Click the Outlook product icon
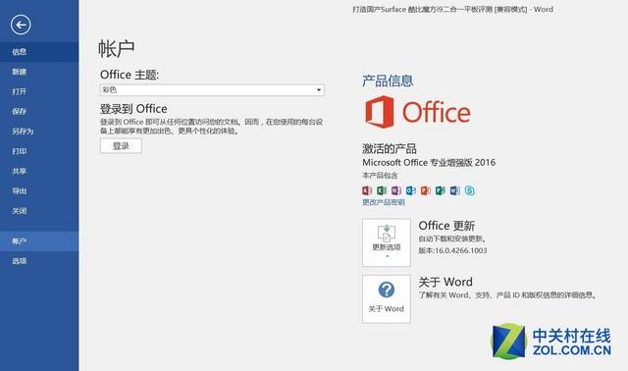The height and width of the screenshot is (371, 628). 411,190
